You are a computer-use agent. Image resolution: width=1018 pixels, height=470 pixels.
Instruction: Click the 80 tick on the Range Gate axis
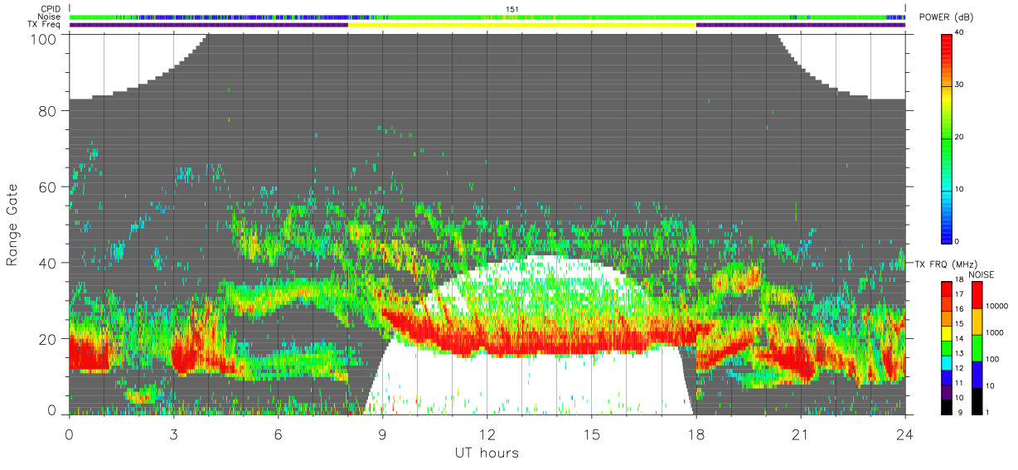[47, 111]
